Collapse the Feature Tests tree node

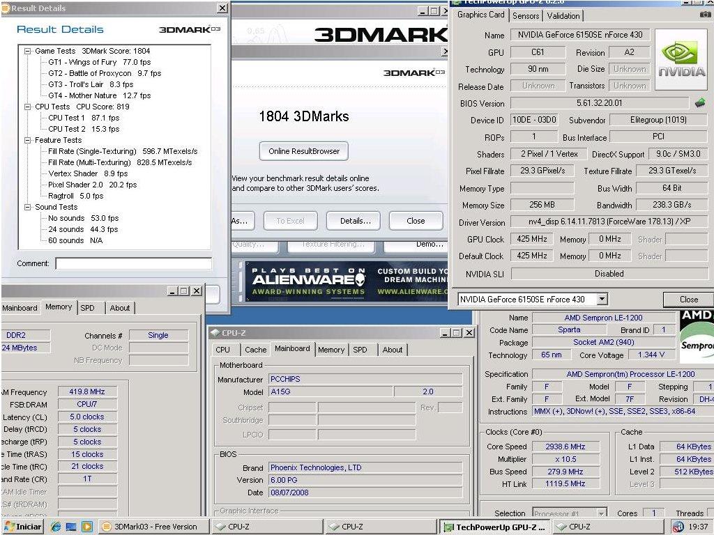click(27, 140)
